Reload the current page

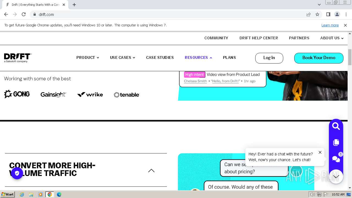coord(24,14)
